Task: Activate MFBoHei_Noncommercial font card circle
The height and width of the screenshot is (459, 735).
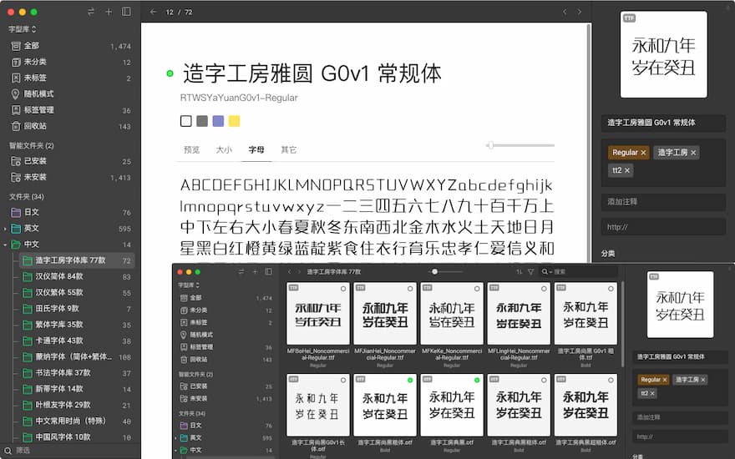Action: (343, 289)
